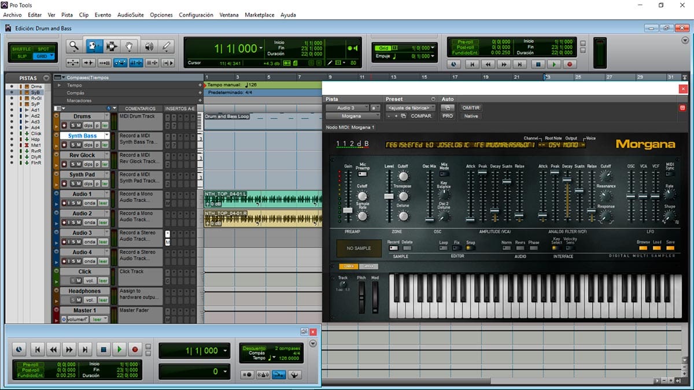Click the PRO button in plugin header

(448, 116)
